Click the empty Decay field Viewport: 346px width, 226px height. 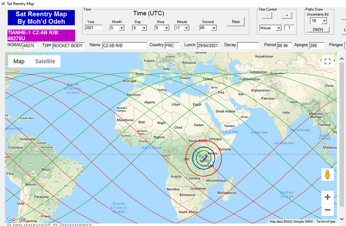point(248,46)
